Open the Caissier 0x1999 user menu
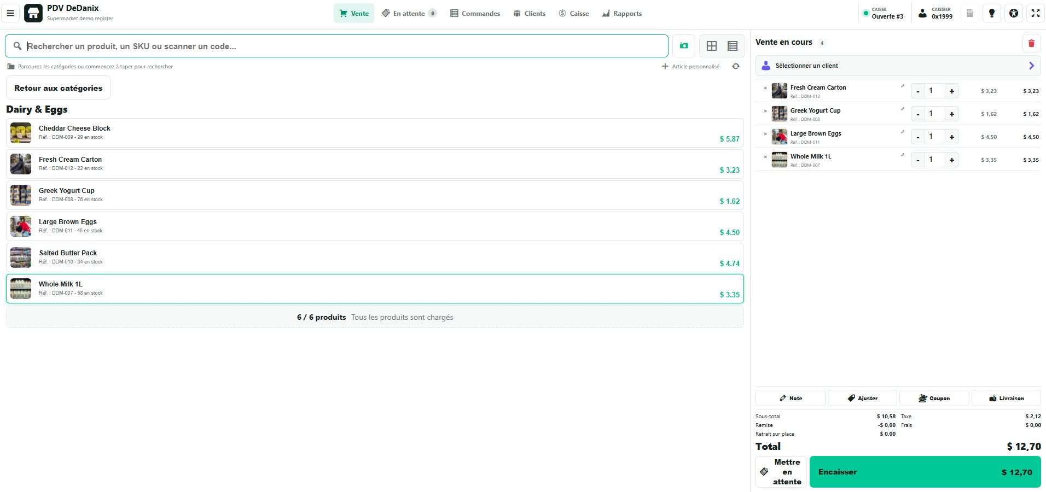This screenshot has height=492, width=1046. (935, 13)
